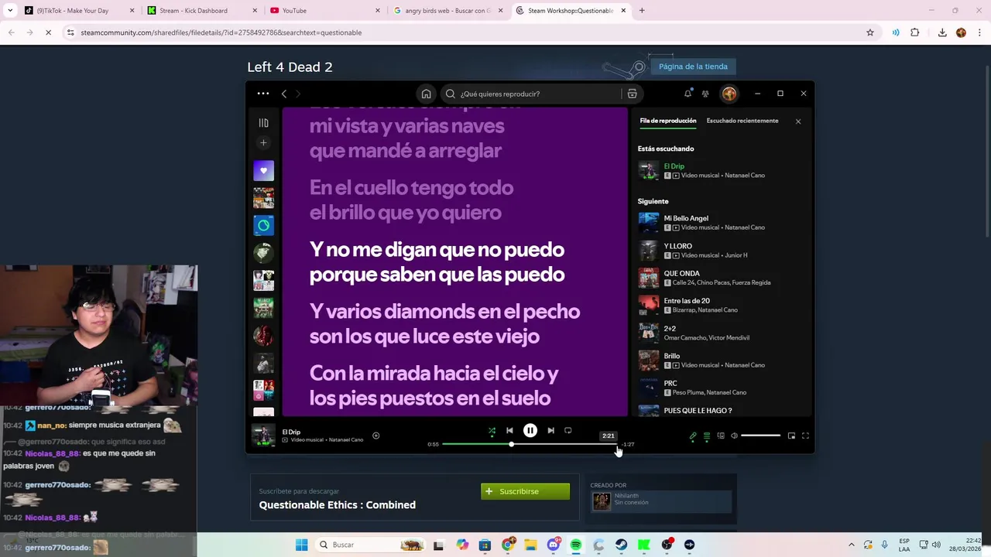Close the Spotify queue panel

pos(798,121)
